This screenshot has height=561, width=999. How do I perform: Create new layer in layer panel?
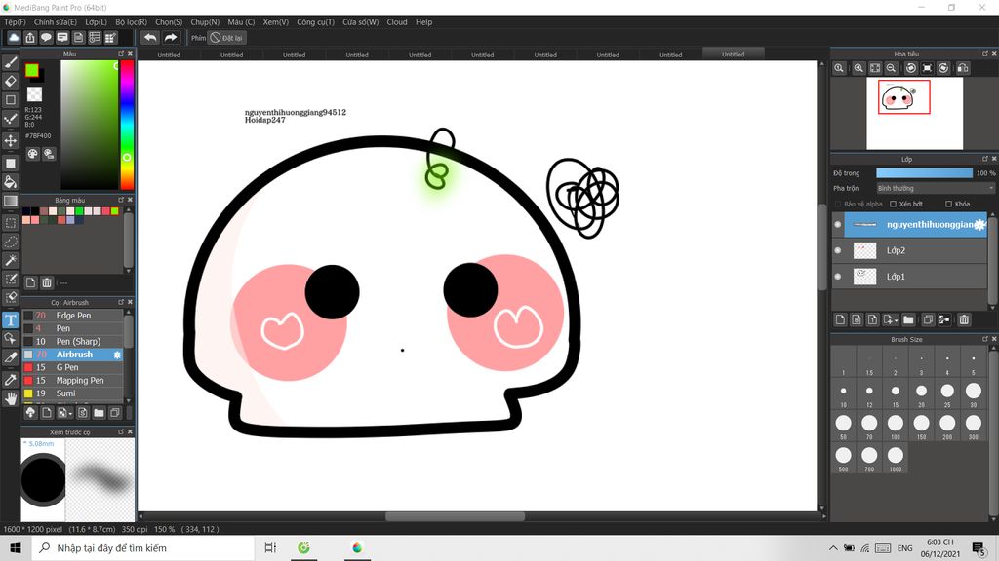point(840,319)
